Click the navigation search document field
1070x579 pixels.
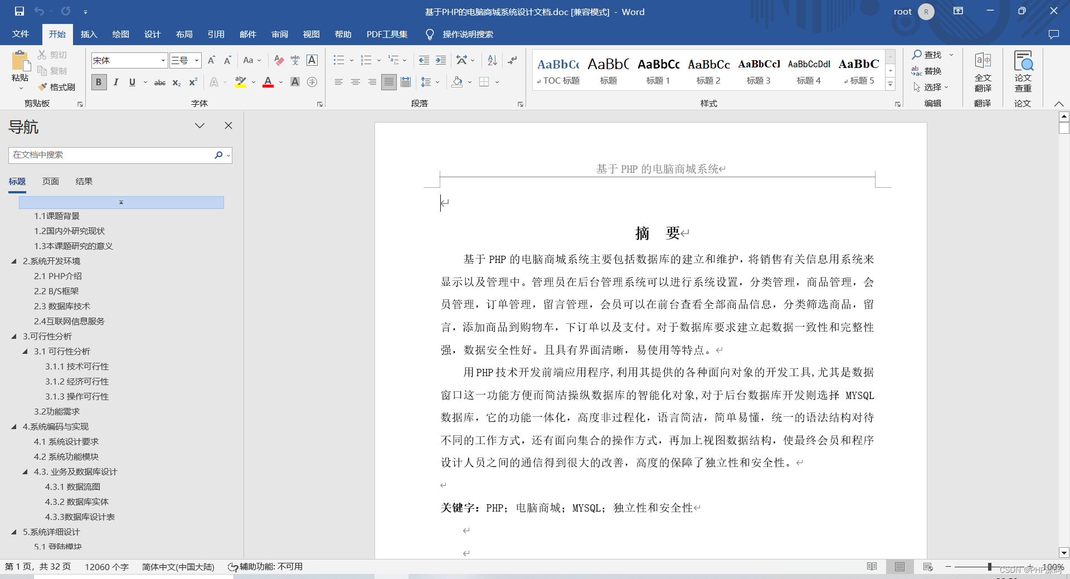[110, 155]
